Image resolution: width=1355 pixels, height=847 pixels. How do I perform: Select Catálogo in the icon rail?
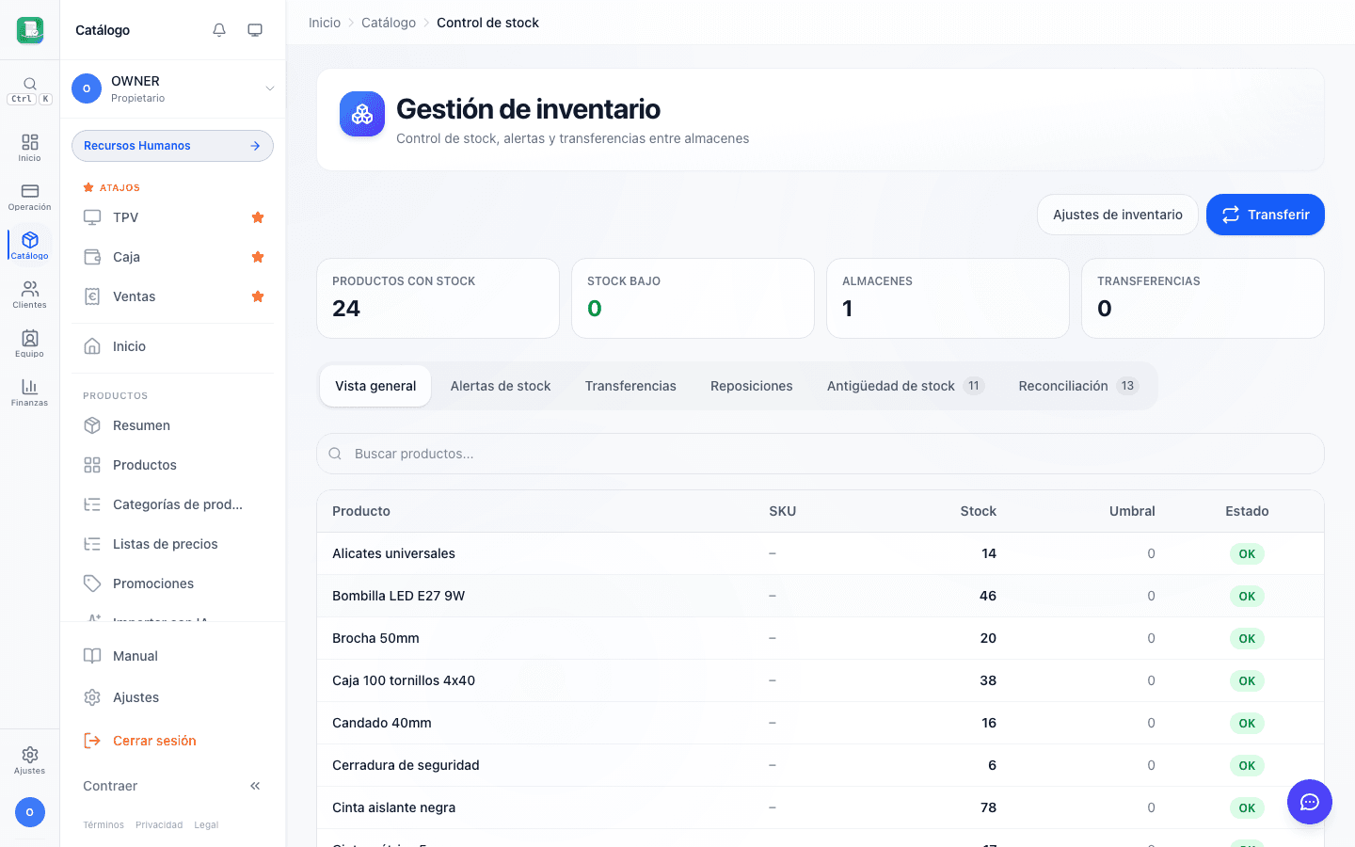30,246
